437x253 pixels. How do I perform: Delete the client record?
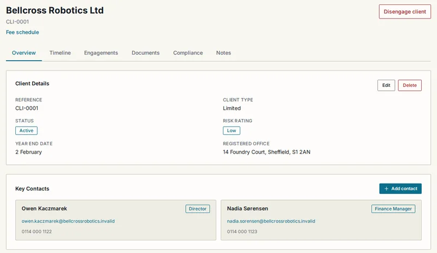pyautogui.click(x=410, y=85)
